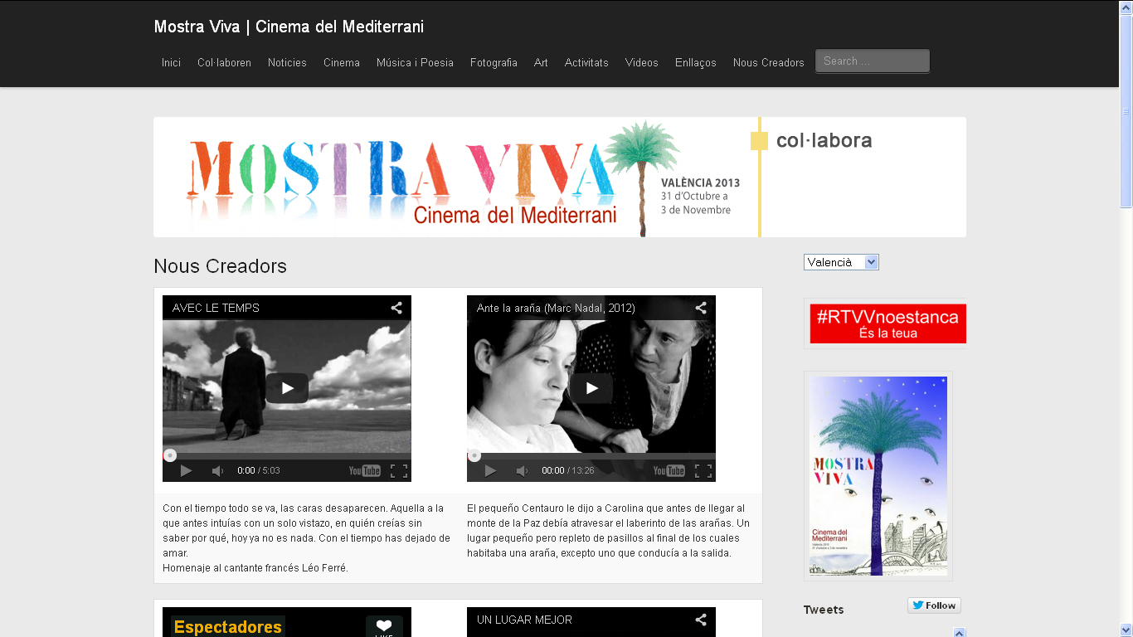The width and height of the screenshot is (1133, 637).
Task: Enter fullscreen for Ante la araña video
Action: tap(703, 471)
